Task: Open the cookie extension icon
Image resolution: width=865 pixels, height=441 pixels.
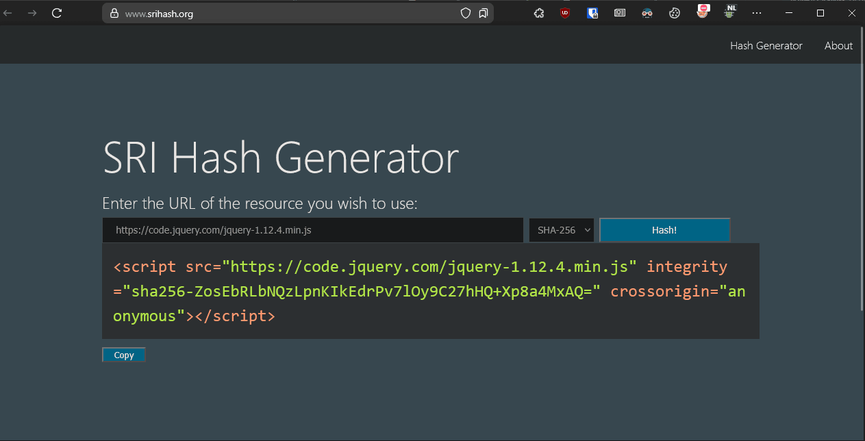Action: coord(675,13)
